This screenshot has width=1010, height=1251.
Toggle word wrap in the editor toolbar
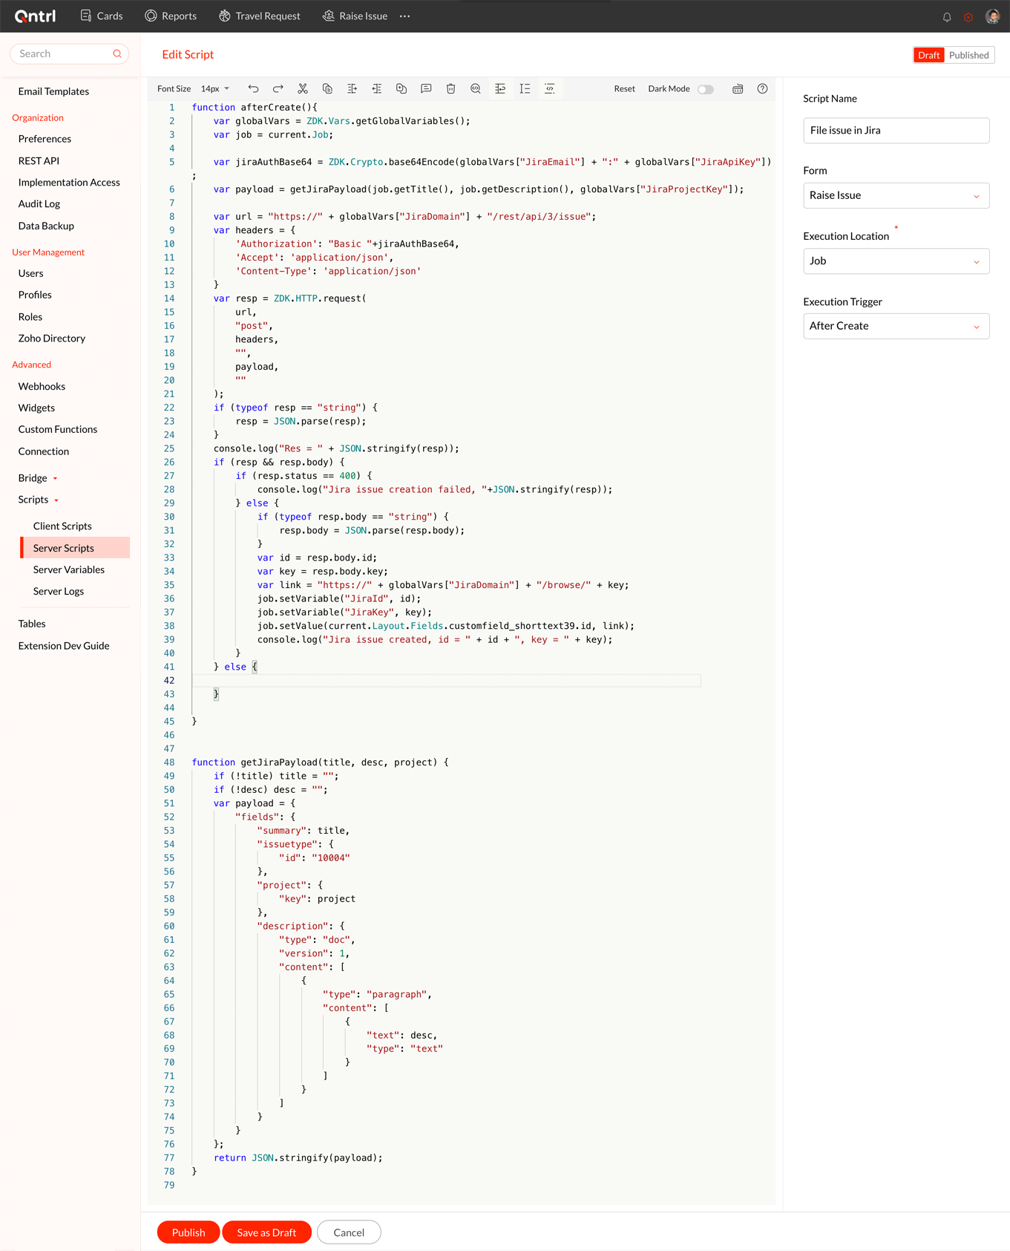click(500, 89)
